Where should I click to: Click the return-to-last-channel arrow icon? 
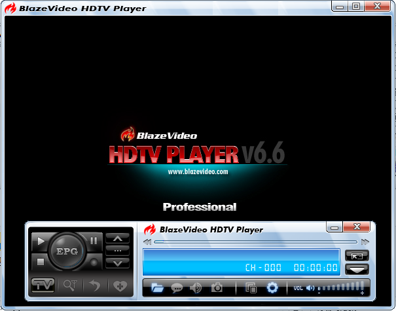pyautogui.click(x=95, y=285)
